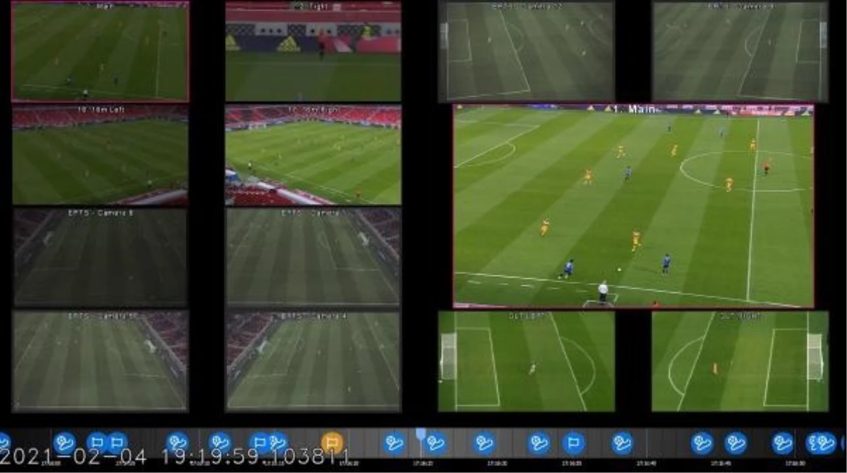The width and height of the screenshot is (847, 473).
Task: Select the whistle marker immediately right of the playhead
Action: 435,442
